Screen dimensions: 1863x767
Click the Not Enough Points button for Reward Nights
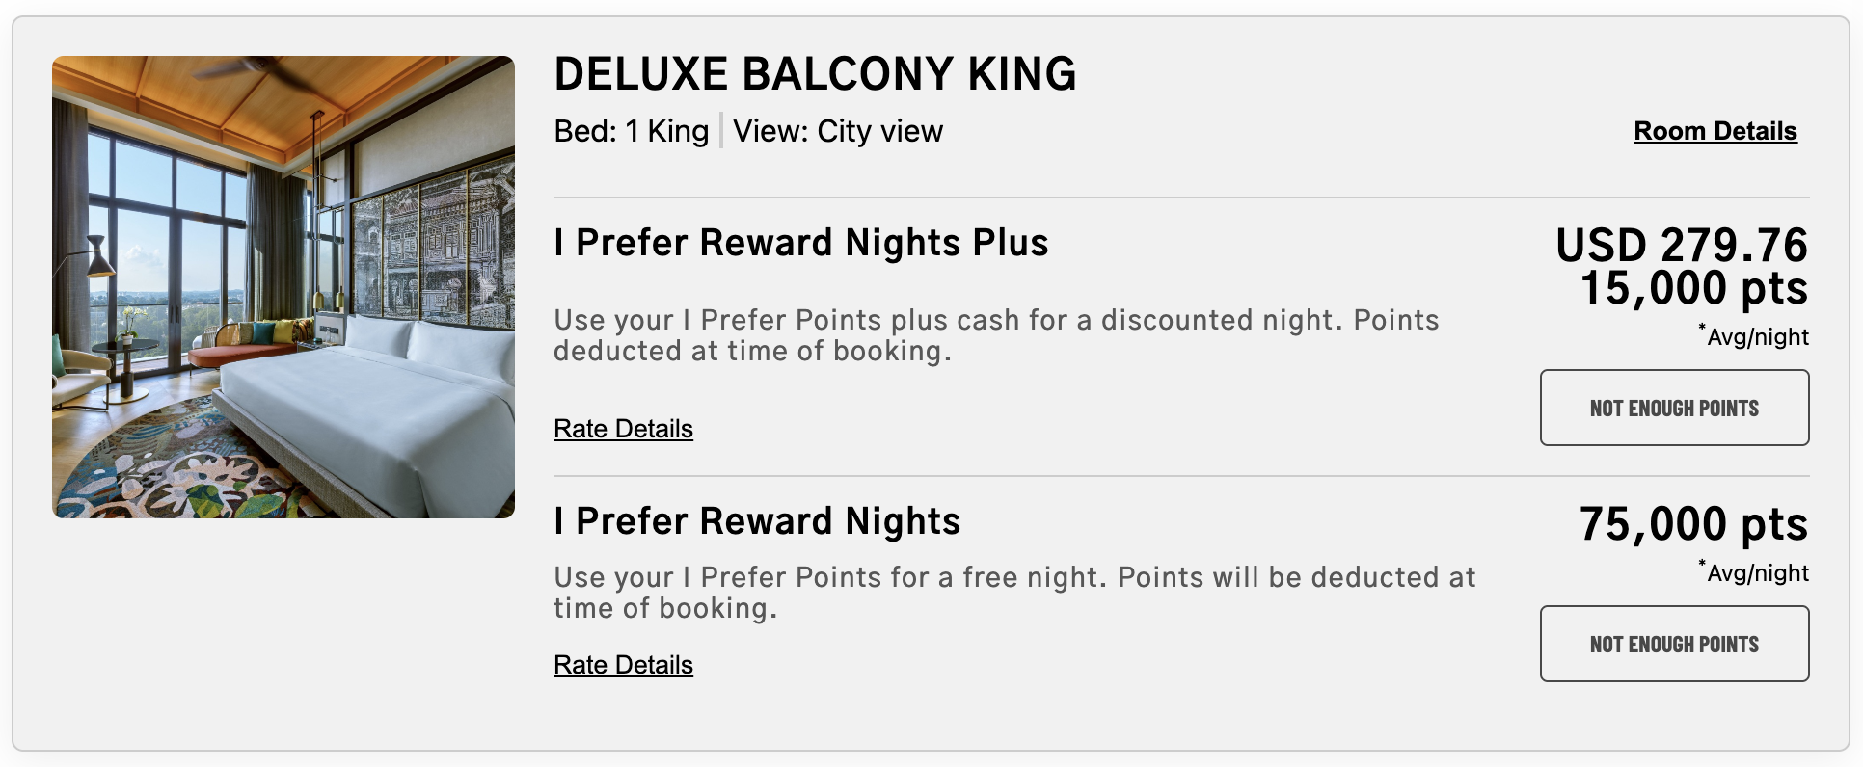pyautogui.click(x=1674, y=643)
